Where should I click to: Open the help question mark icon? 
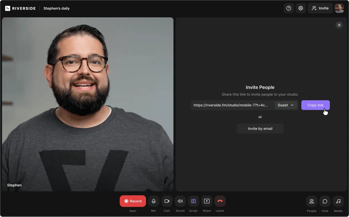tap(289, 8)
